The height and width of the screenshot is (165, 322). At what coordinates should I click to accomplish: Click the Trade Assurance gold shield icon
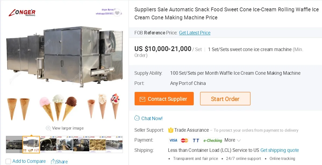coord(171,130)
